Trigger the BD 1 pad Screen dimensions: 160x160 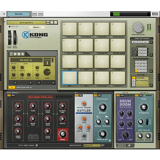click(70, 78)
